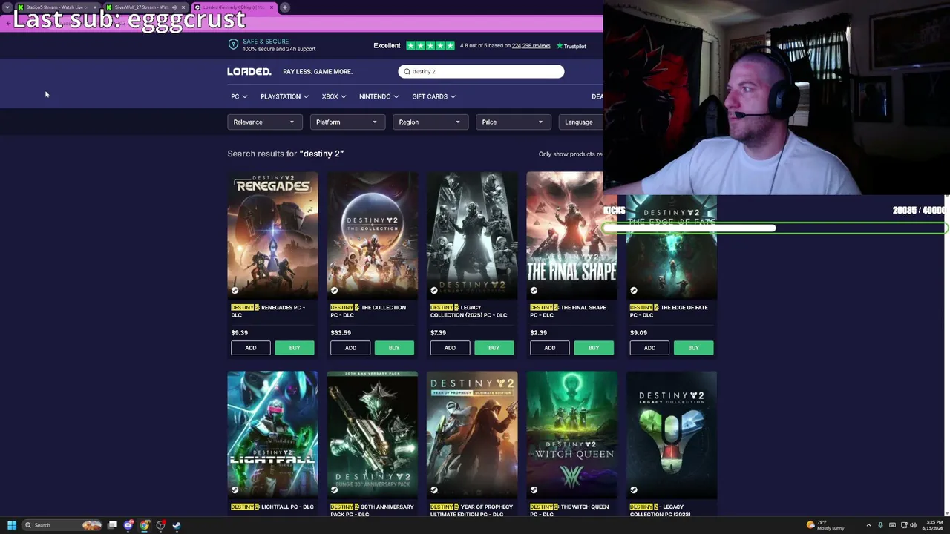
Task: Click the search magnifier icon in the search bar
Action: (x=407, y=72)
